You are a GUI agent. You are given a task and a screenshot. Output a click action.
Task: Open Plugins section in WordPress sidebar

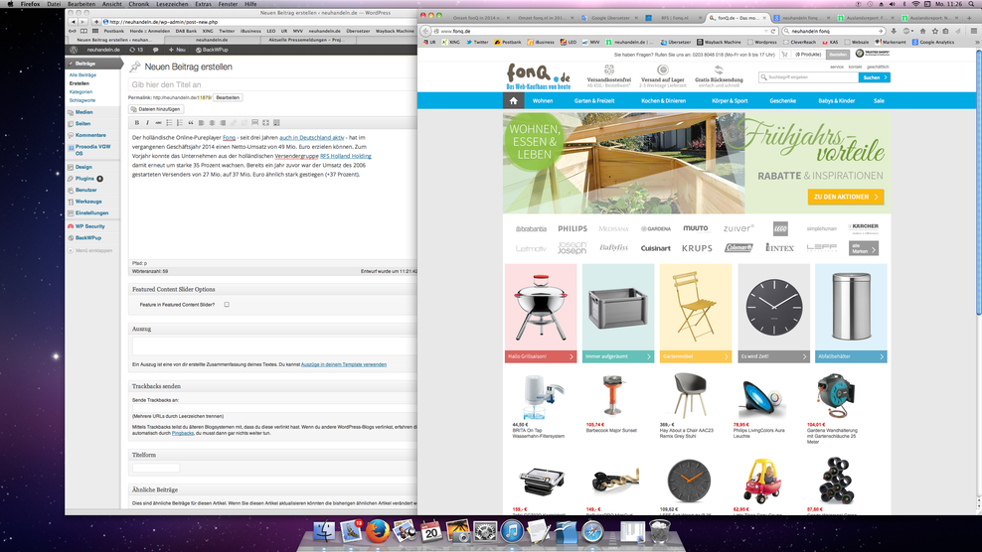pyautogui.click(x=84, y=179)
